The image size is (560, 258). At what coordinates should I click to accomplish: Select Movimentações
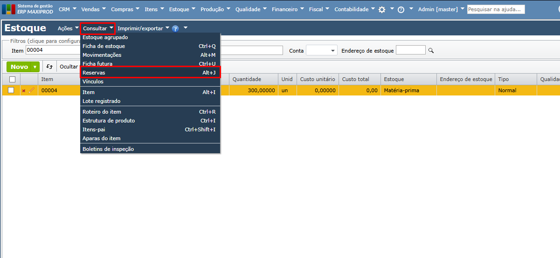150,55
